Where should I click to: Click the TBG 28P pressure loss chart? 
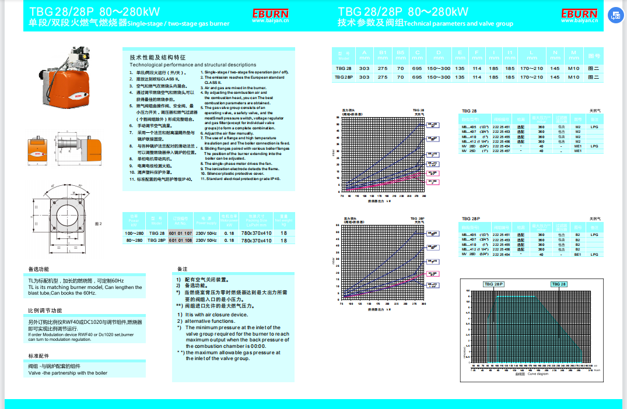pos(383,262)
